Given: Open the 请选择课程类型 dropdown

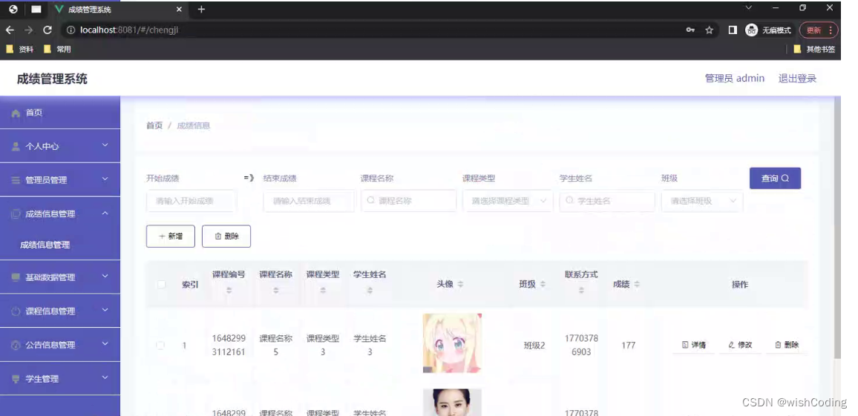Looking at the screenshot, I should point(508,201).
